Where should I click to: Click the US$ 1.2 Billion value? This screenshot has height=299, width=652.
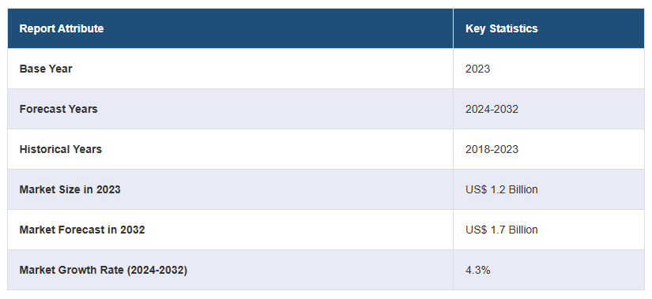[x=502, y=189]
